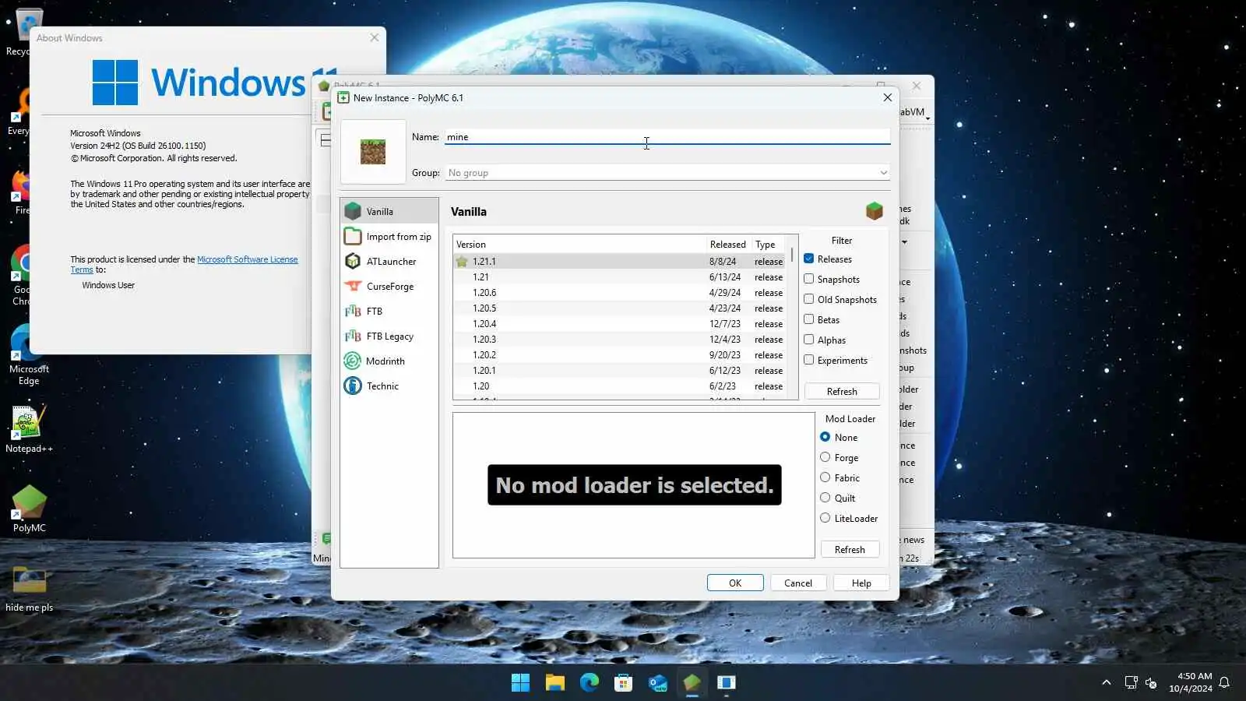Select version 1.20 released 6/2/23

pyautogui.click(x=620, y=386)
